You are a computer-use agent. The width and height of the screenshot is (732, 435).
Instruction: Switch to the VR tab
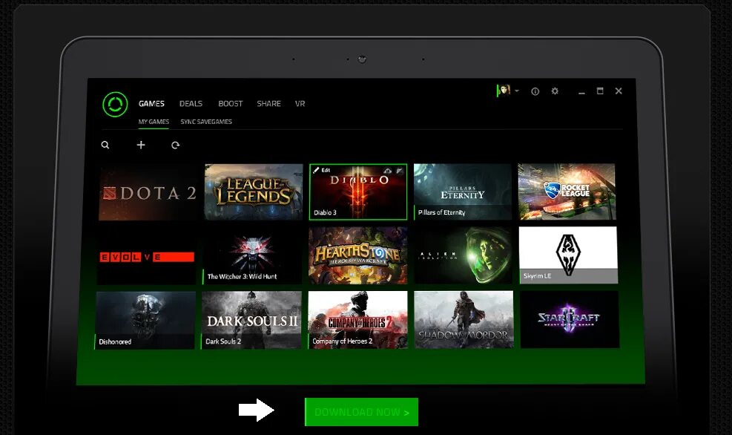(x=300, y=104)
